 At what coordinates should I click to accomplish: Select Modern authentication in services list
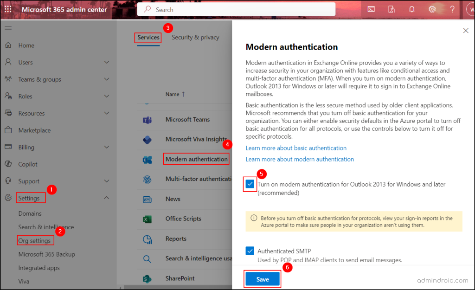[x=196, y=159]
